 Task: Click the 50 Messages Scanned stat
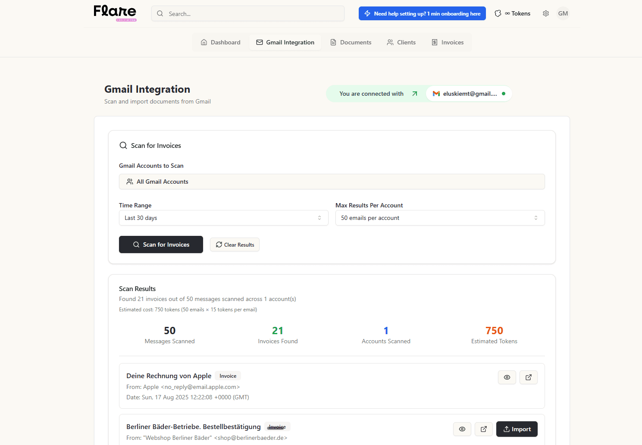click(x=170, y=335)
